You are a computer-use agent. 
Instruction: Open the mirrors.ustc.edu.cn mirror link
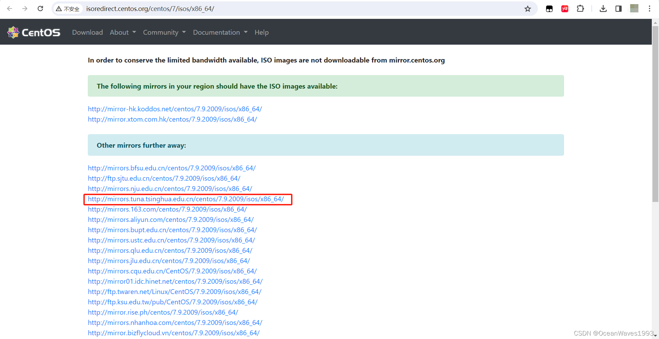[x=171, y=240]
